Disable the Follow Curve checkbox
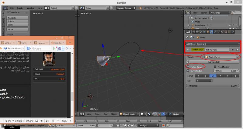Screen dimensions: 243x129 (x=188, y=67)
